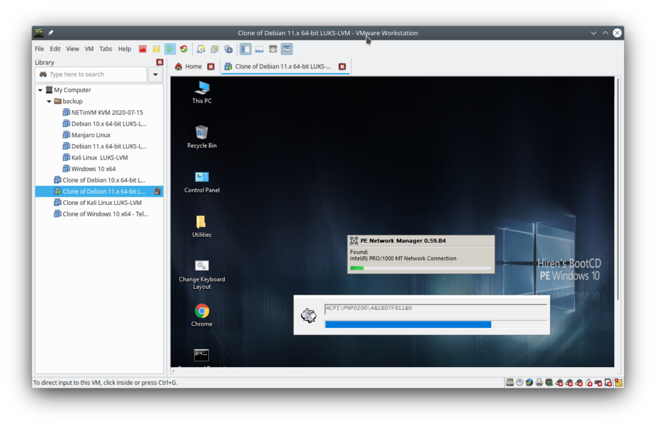Click the snapshot revert toolbar icon
Viewport: 656px width, 426px height.
[215, 49]
